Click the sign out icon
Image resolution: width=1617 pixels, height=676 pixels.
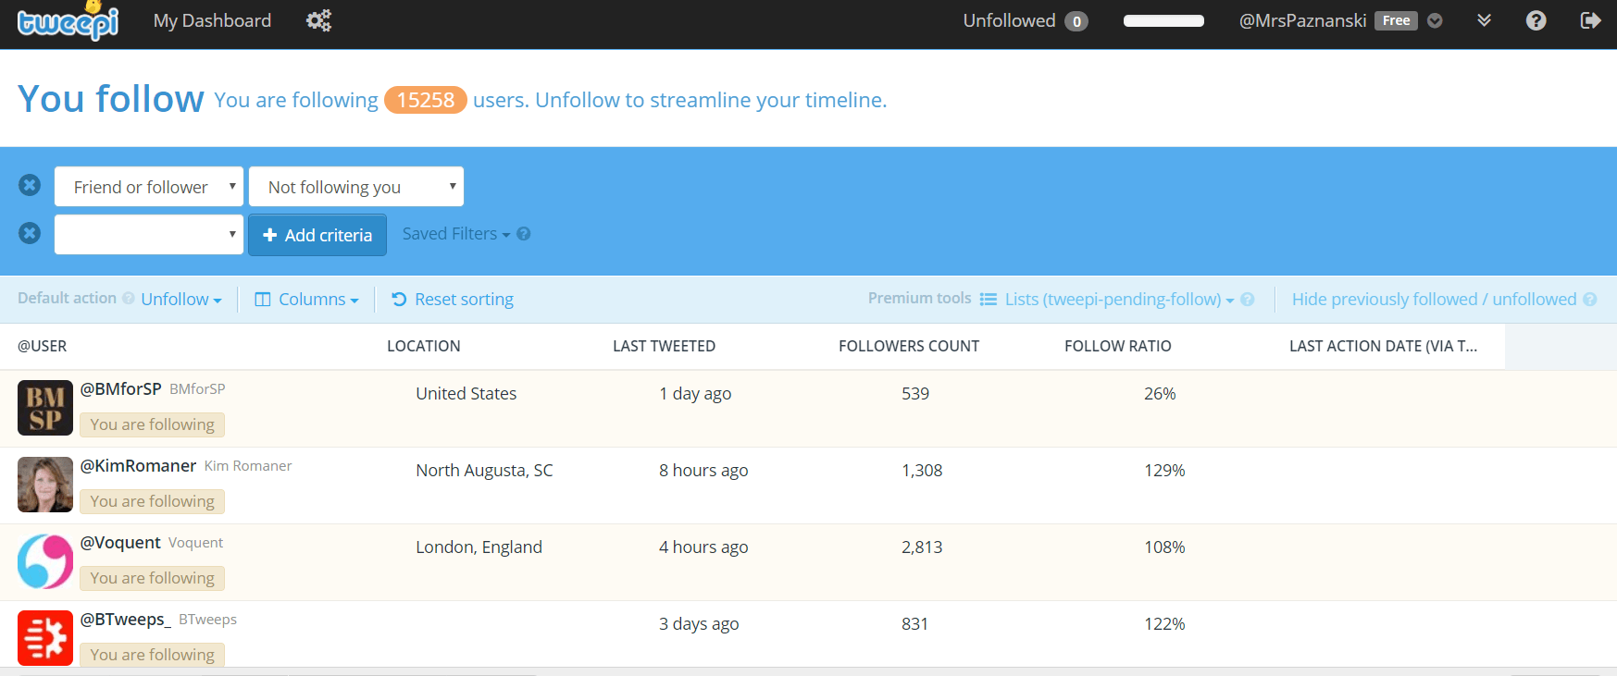coord(1590,20)
